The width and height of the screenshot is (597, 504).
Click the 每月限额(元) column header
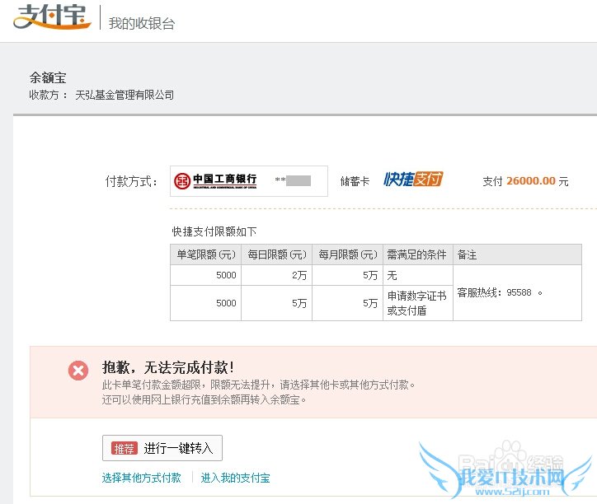348,254
